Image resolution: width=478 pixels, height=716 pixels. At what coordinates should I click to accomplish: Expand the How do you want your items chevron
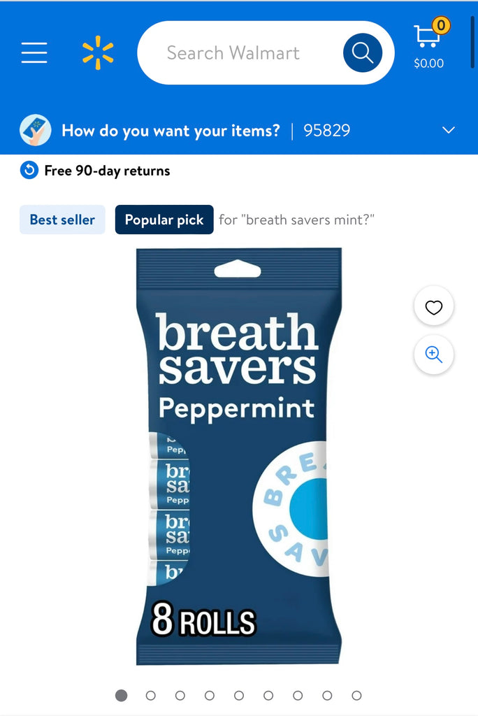[449, 130]
